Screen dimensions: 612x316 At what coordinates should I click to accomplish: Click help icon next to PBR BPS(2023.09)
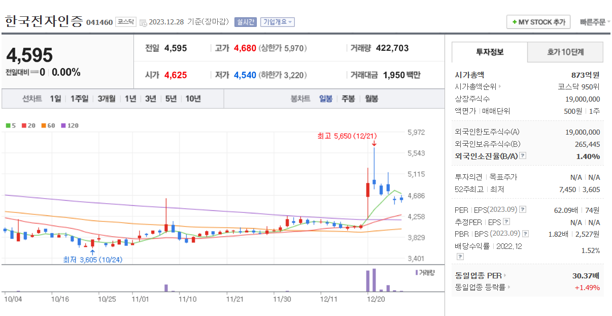tap(525, 234)
